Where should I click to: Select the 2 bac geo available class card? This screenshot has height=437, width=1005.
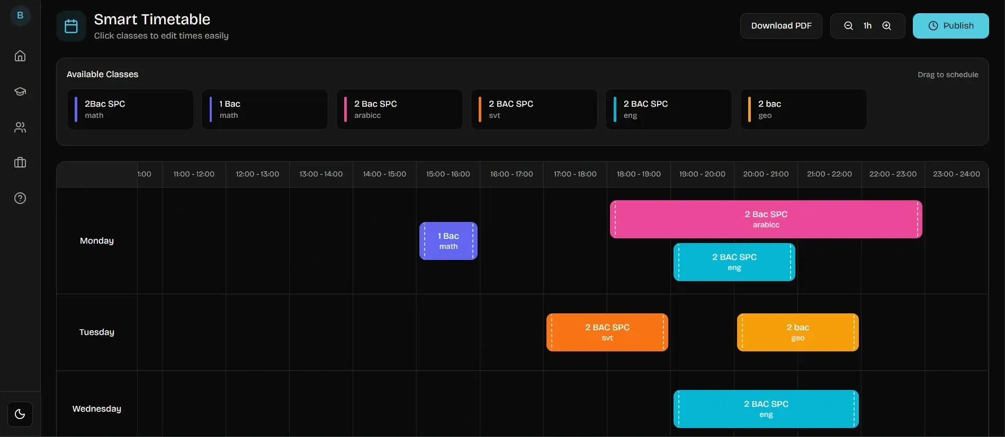pos(803,109)
